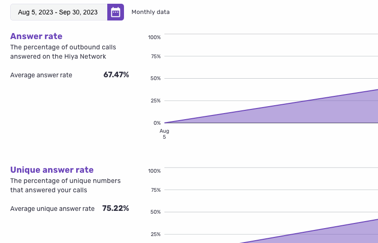Screen dimensions: 378x243
Task: Click the 100% axis label on Answer rate chart
Action: [x=154, y=37]
